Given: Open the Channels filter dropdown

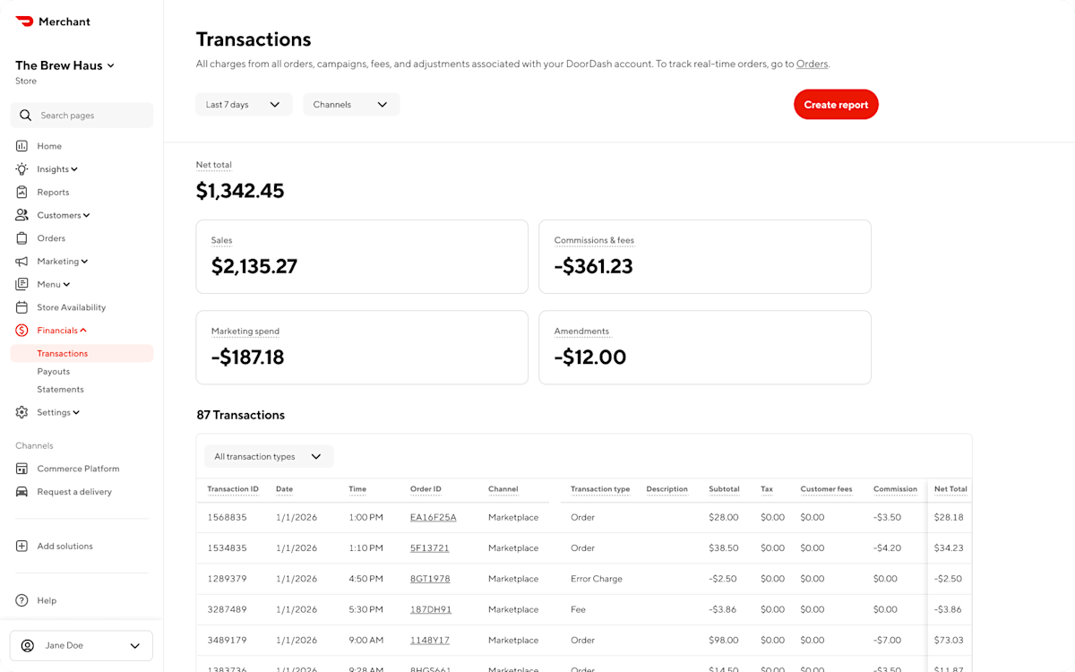Looking at the screenshot, I should point(350,104).
